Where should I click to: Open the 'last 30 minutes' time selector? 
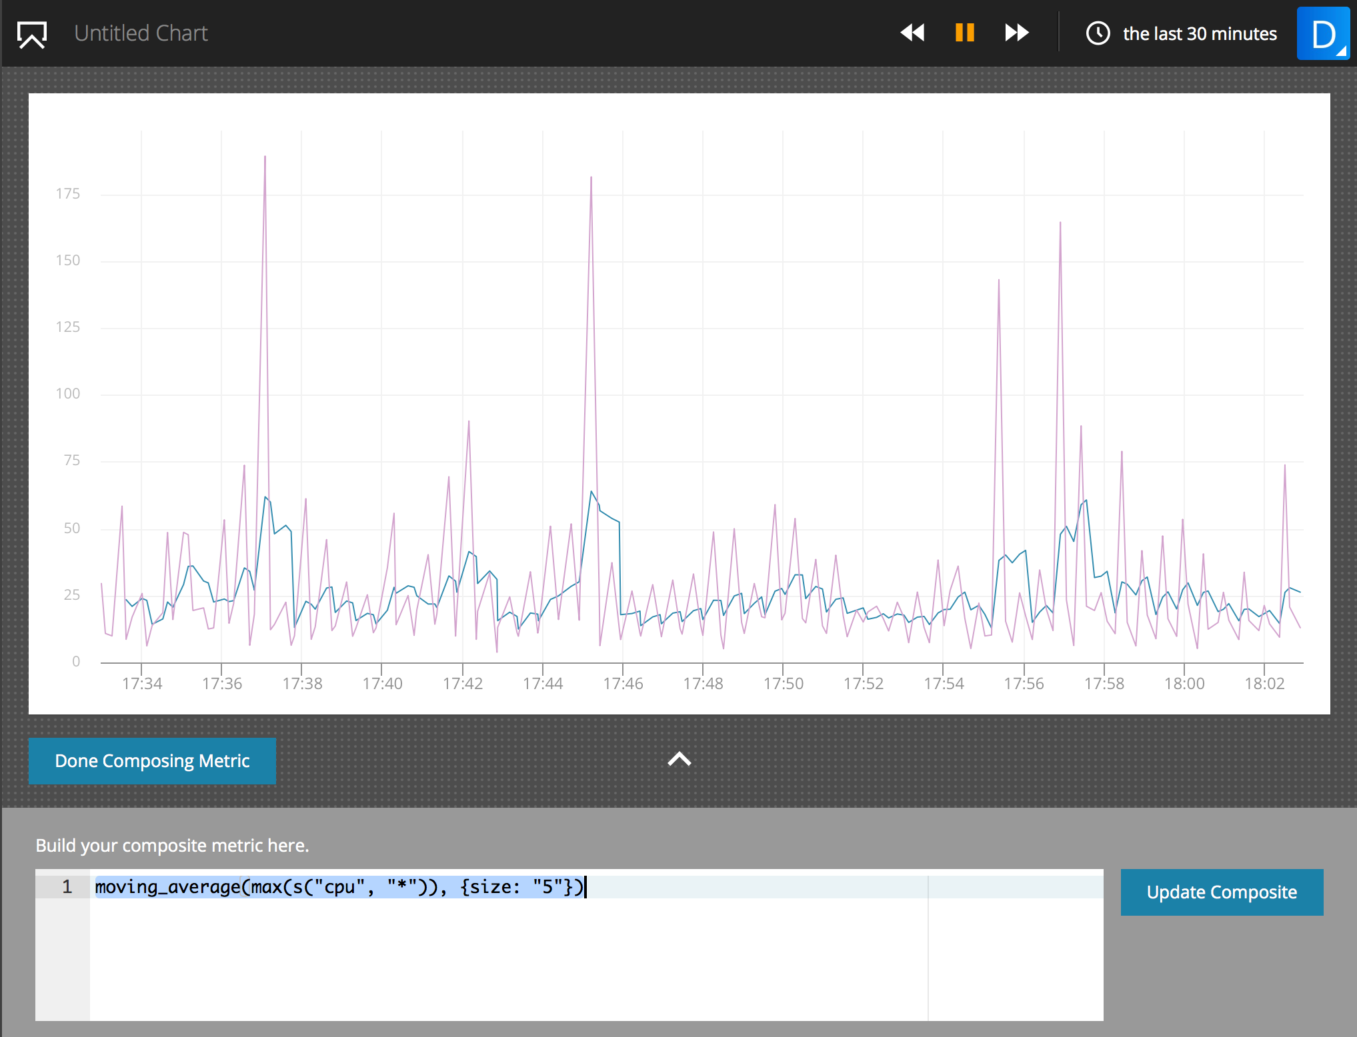coord(1199,34)
